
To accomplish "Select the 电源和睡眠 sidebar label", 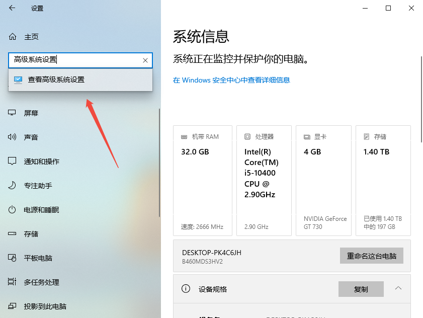I will pos(42,210).
